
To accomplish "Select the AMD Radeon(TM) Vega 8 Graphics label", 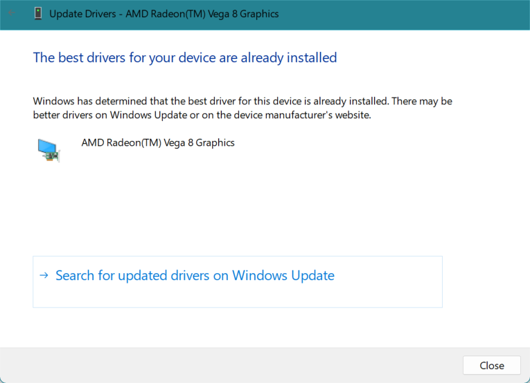I will (158, 142).
